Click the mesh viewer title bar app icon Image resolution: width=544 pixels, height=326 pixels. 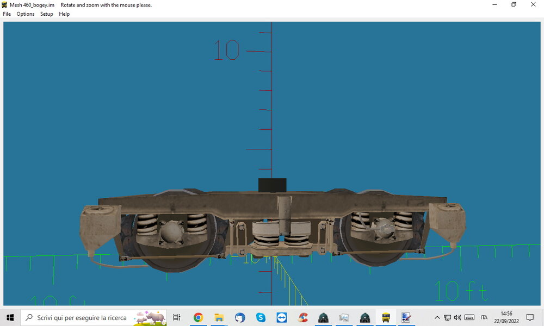(4, 5)
